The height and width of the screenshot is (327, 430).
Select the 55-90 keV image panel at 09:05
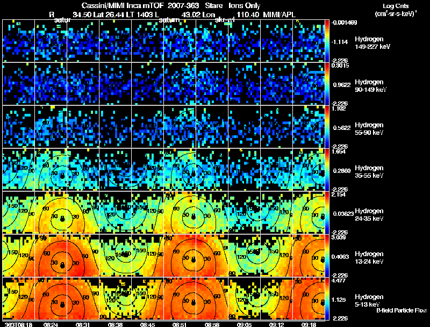pyautogui.click(x=244, y=127)
